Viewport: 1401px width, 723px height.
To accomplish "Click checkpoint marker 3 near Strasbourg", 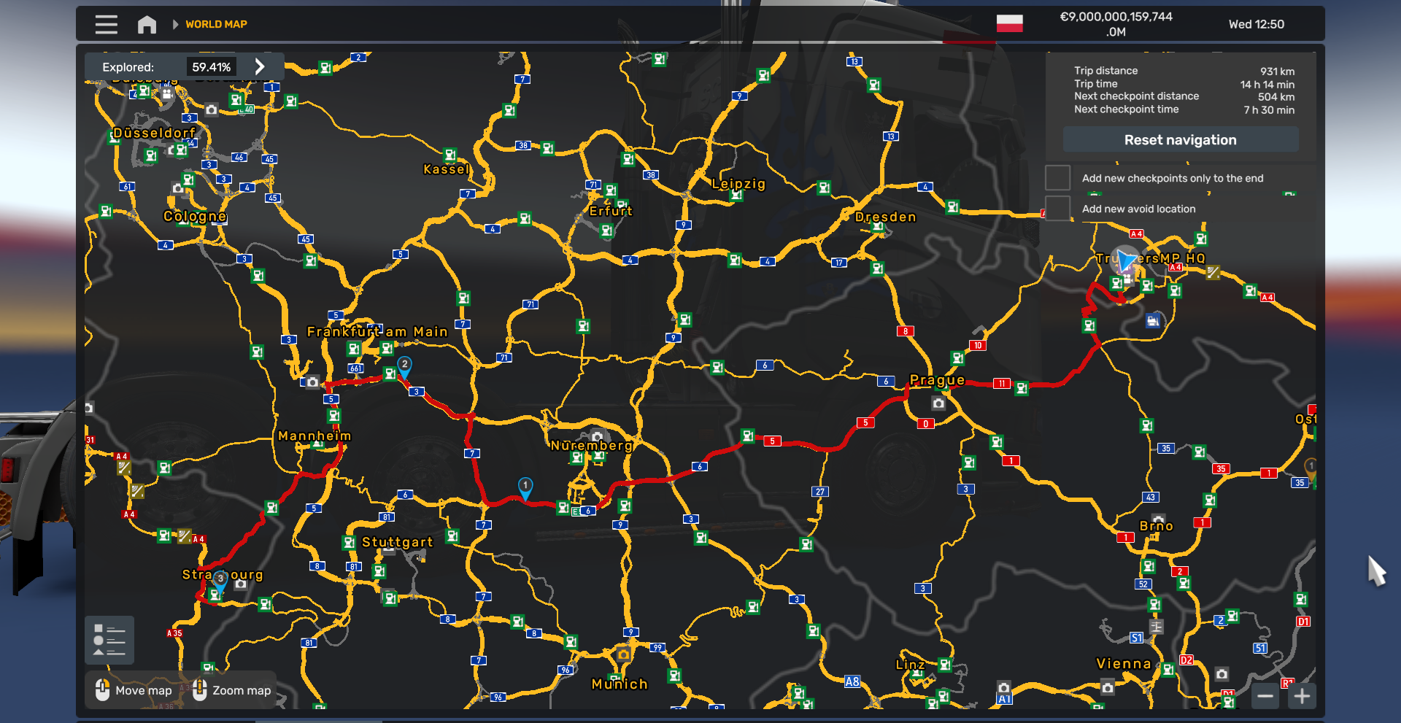I will click(x=221, y=579).
